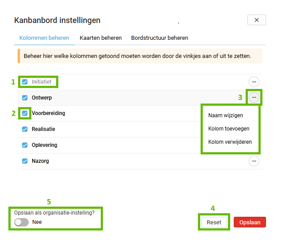Click the red Opslaan button
Screen dimensions: 281x242
(250, 222)
